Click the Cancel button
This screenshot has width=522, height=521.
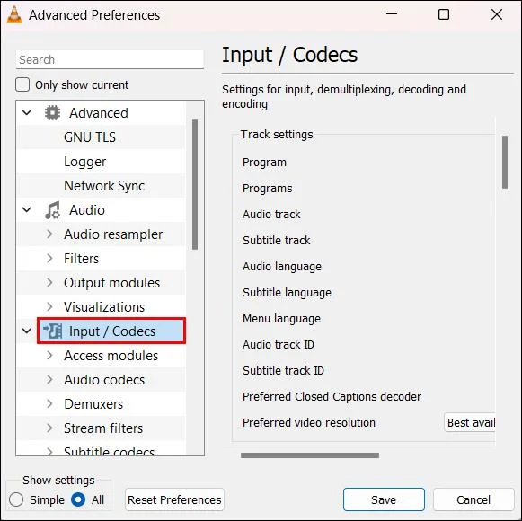(473, 499)
